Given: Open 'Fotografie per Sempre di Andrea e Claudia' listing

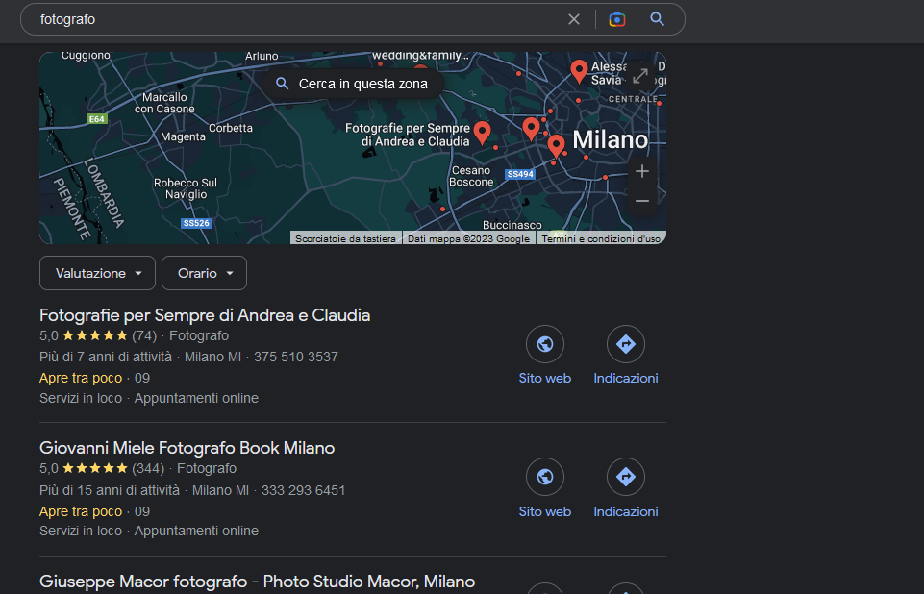Looking at the screenshot, I should tap(205, 315).
